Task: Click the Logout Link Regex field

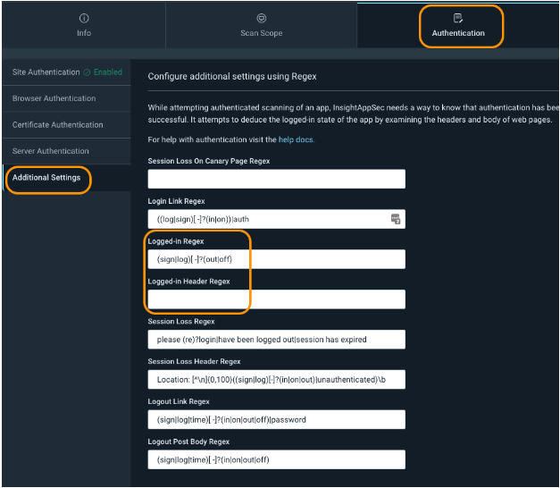Action: pyautogui.click(x=276, y=420)
